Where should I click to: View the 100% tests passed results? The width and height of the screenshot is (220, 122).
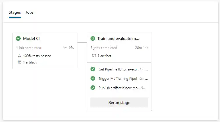click(37, 56)
